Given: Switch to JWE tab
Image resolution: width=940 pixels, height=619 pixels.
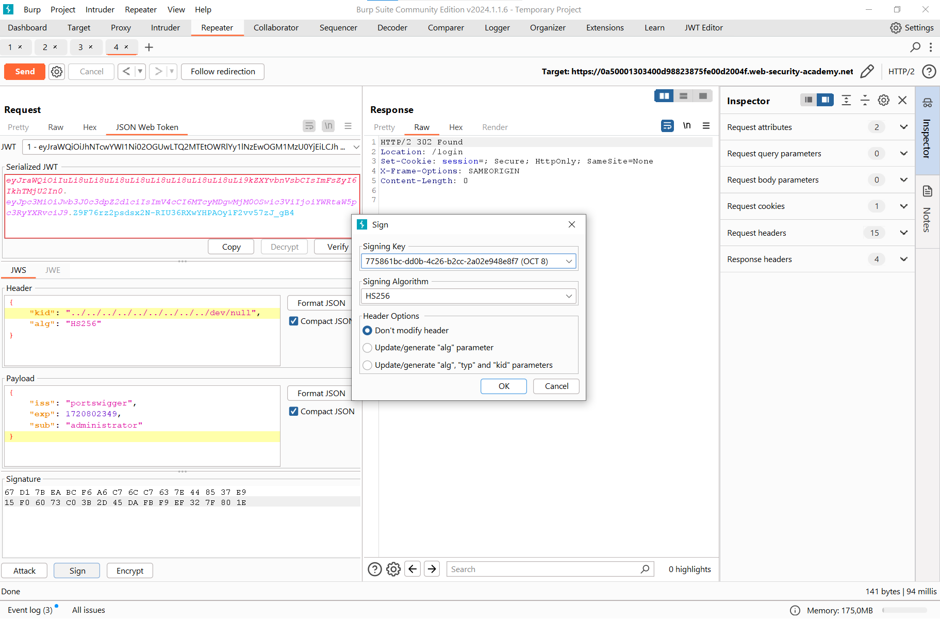Looking at the screenshot, I should (53, 270).
